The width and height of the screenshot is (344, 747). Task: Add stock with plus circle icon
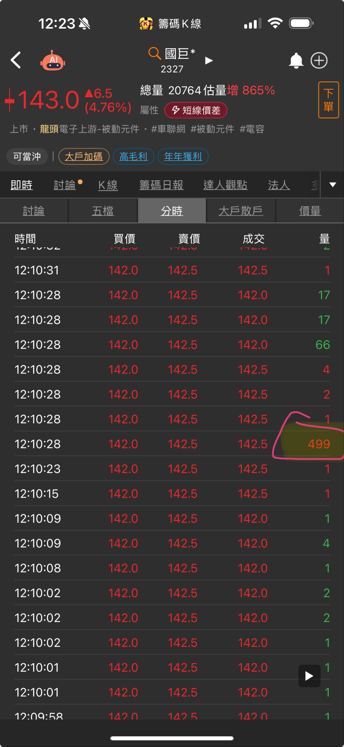point(319,60)
